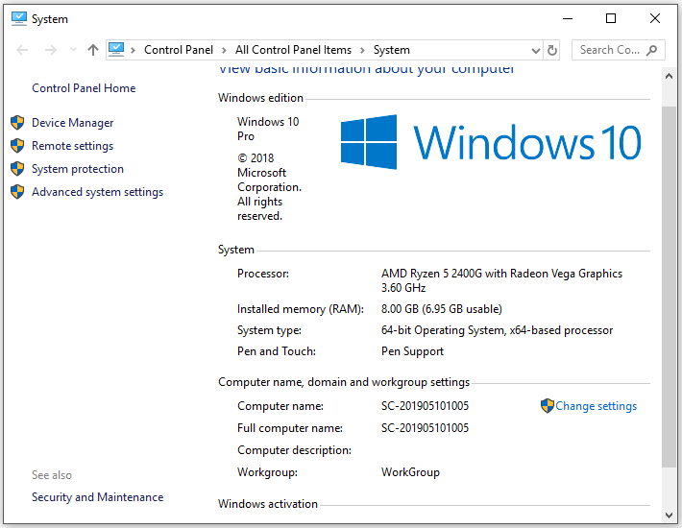This screenshot has width=682, height=528.
Task: Click scroll up arrow on scrollbar
Action: coord(669,76)
